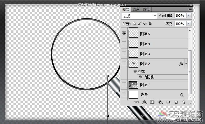This screenshot has height=124, width=205.
Task: Click the layer list scroll down arrow
Action: tap(190, 97)
